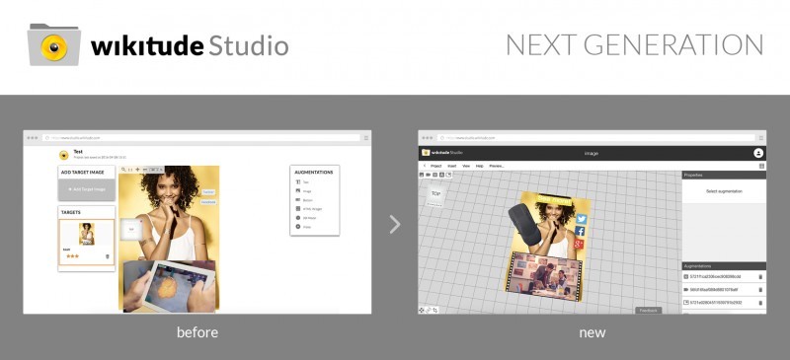Image resolution: width=790 pixels, height=360 pixels.
Task: Select the scale tool at the canvas bottom-left
Action: [x=434, y=310]
